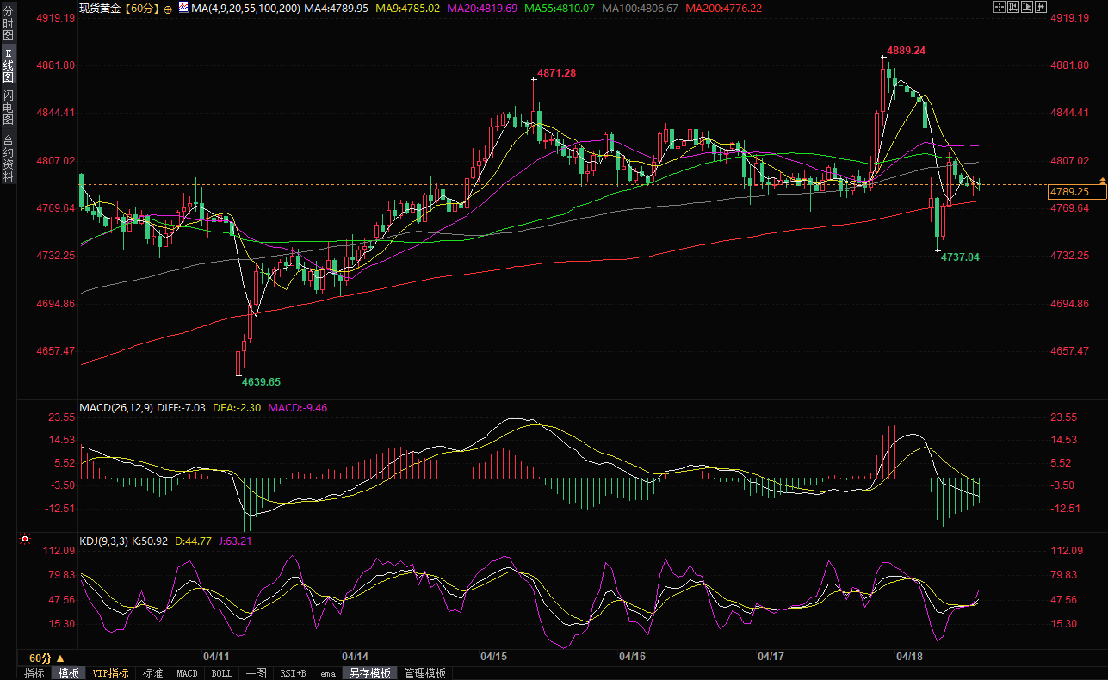Click the orange arrow marker above current price box
Viewport: 1108px width, 680px height.
(1103, 179)
